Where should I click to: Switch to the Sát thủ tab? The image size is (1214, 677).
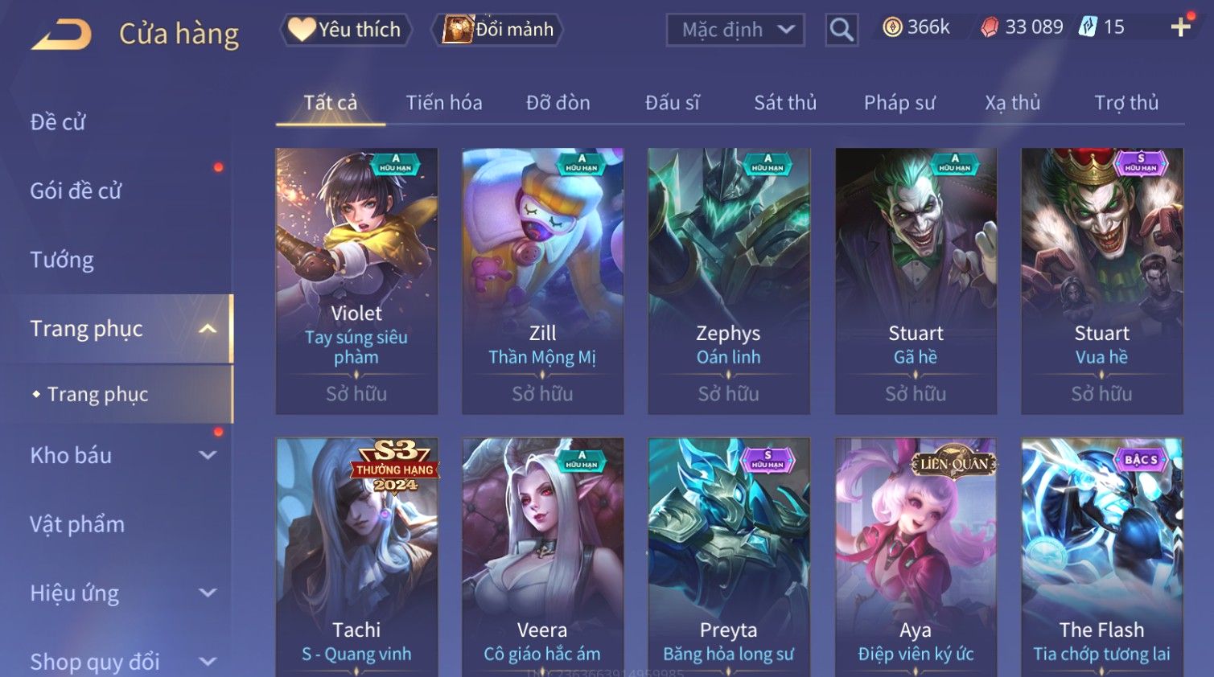785,103
